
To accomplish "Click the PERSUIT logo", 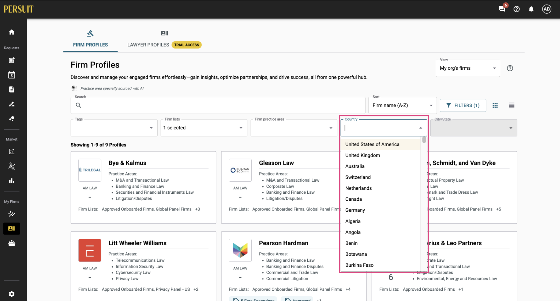I will [x=18, y=9].
